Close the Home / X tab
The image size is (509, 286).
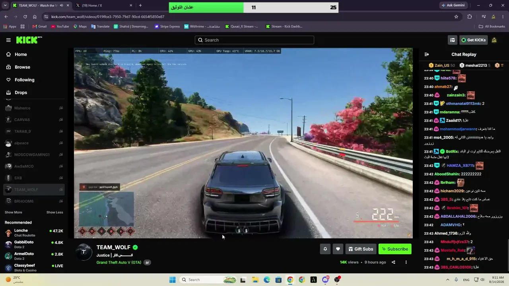(x=131, y=6)
